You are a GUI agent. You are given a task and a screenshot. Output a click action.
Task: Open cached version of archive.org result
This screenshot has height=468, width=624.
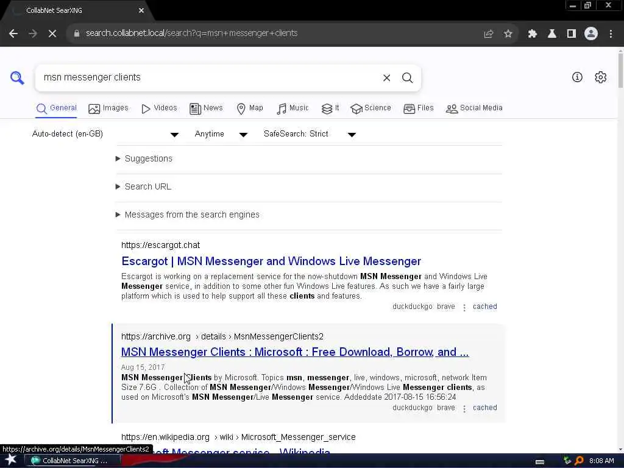484,408
